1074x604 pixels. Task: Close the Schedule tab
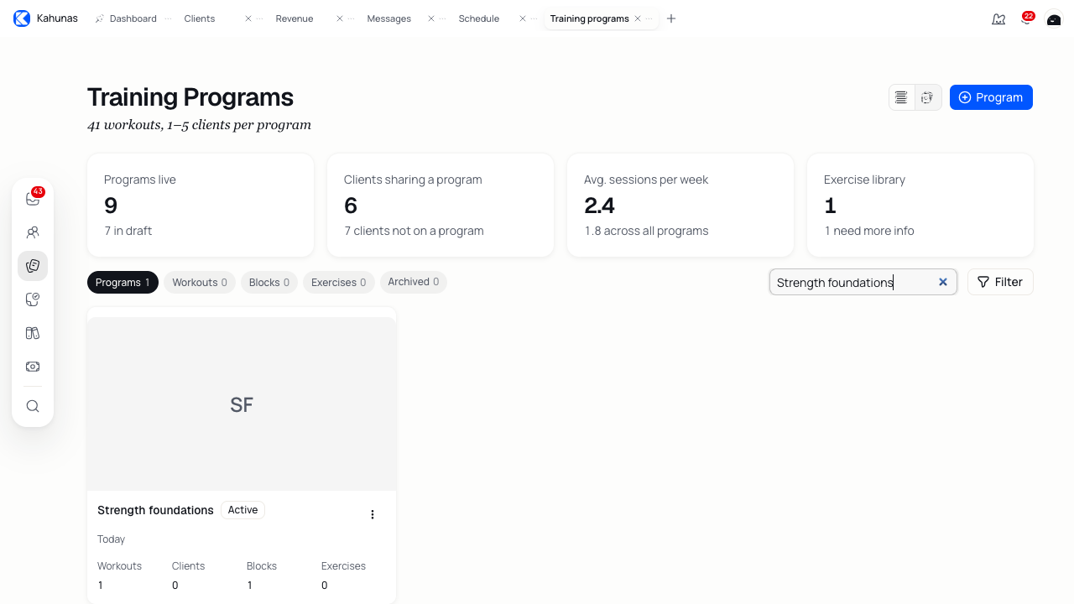pyautogui.click(x=523, y=18)
